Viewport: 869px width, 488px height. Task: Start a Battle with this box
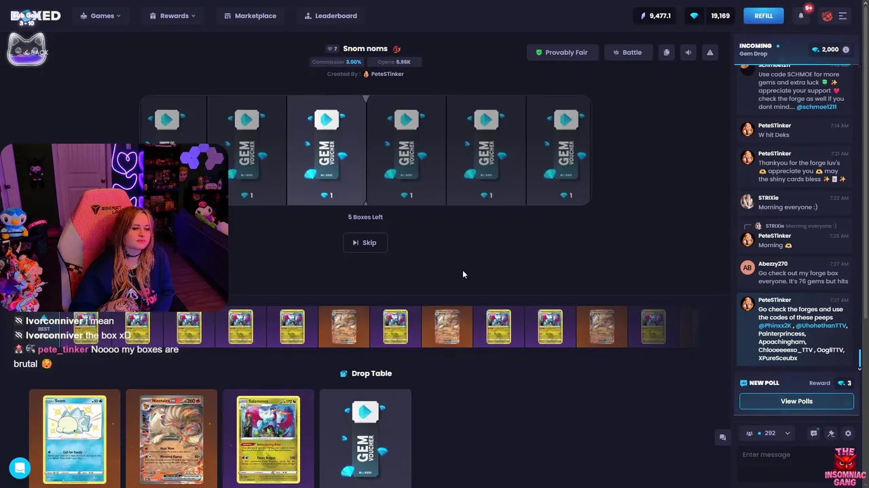tap(627, 52)
